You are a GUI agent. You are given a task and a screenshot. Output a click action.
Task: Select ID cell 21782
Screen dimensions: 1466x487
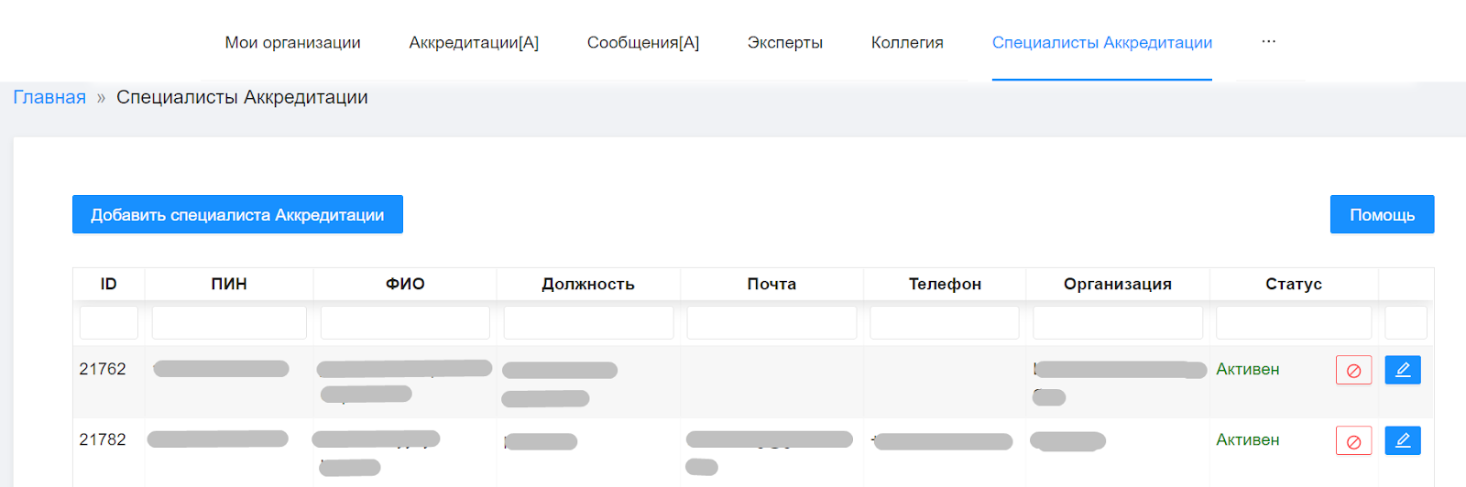coord(103,439)
